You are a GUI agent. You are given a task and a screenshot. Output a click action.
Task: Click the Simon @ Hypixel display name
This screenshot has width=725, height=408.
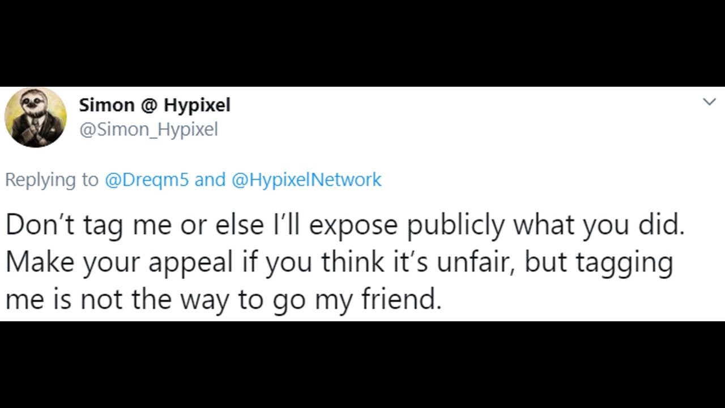[x=155, y=105]
